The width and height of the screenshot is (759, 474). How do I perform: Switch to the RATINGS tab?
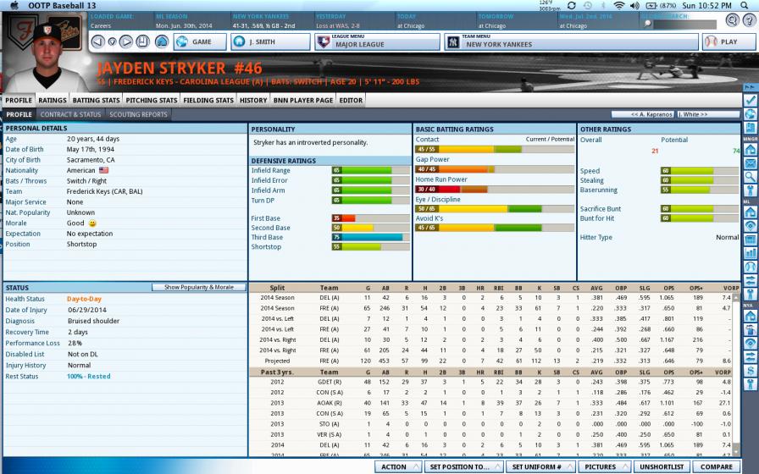pyautogui.click(x=53, y=100)
